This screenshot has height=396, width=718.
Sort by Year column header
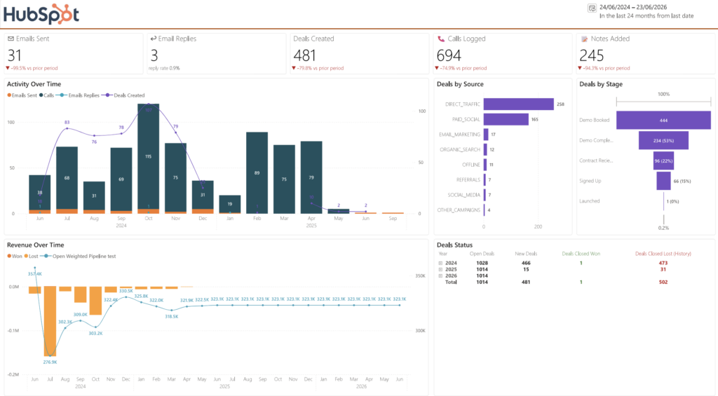(443, 254)
